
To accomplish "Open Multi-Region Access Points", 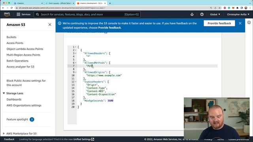I will [23, 55].
